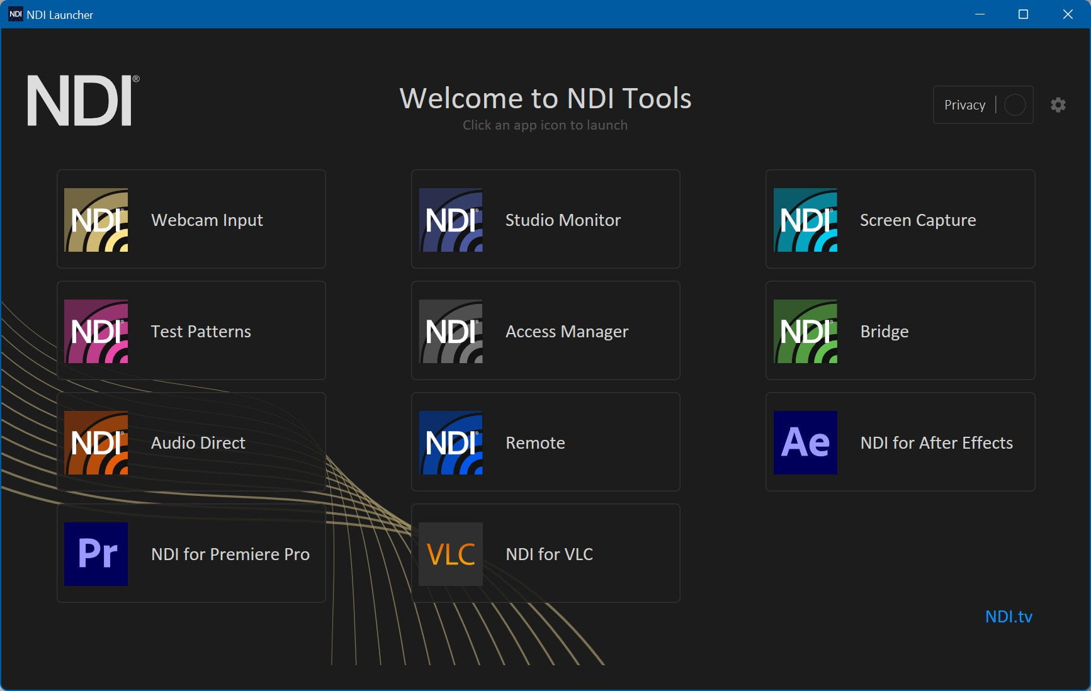Open the Studio Monitor icon
The height and width of the screenshot is (691, 1091).
(x=451, y=220)
